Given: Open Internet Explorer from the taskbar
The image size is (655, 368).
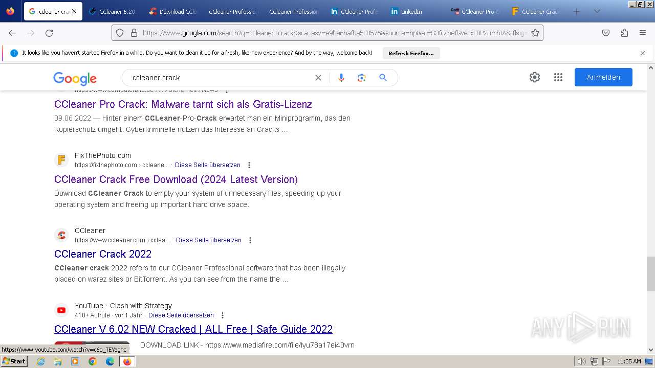Looking at the screenshot, I should [41, 361].
